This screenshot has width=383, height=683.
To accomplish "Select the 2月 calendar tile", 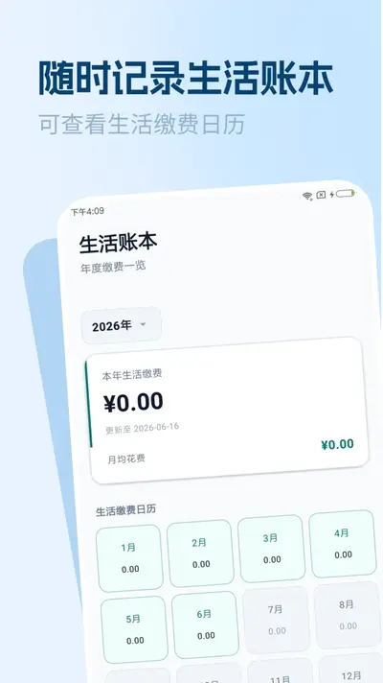I will point(200,553).
